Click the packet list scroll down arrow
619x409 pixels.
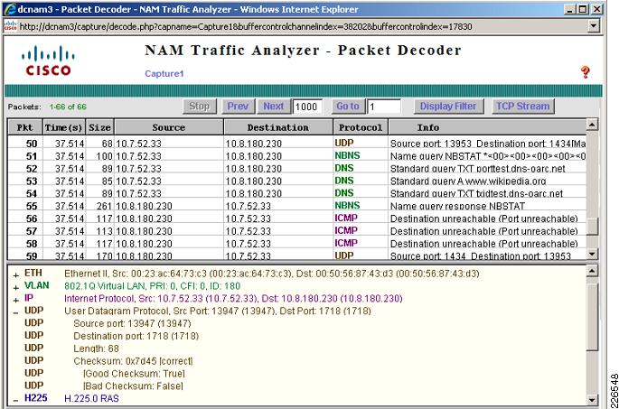point(592,254)
